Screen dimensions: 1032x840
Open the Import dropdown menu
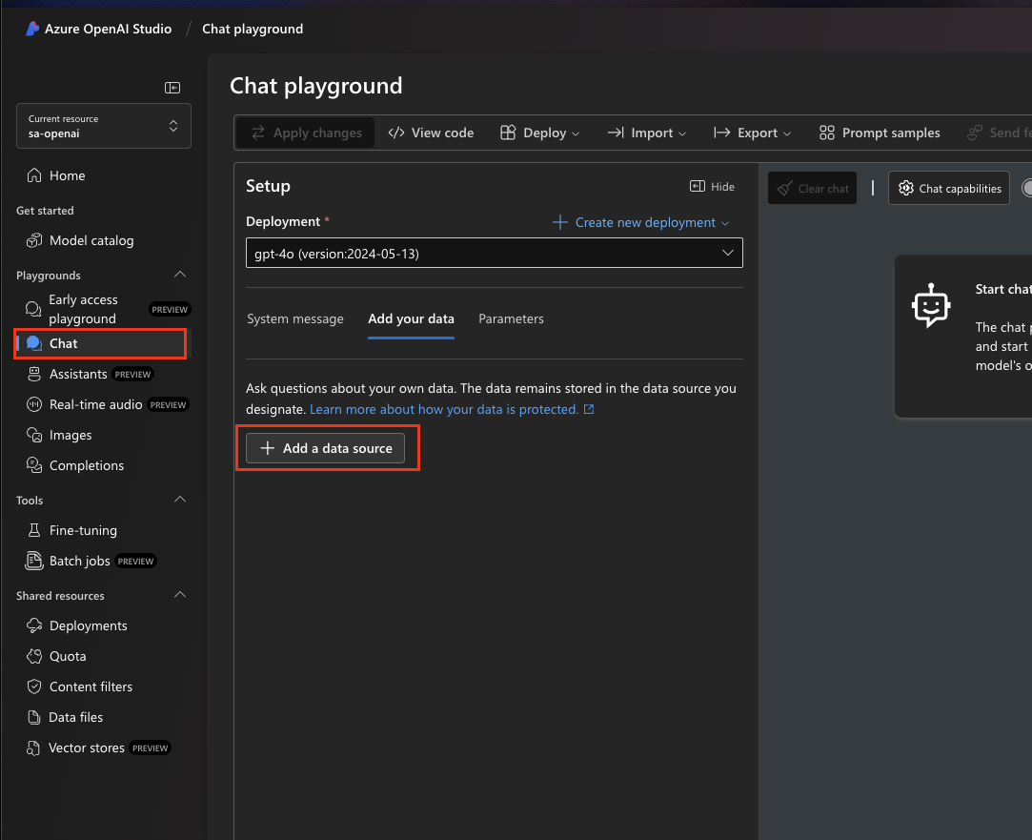[x=646, y=133]
